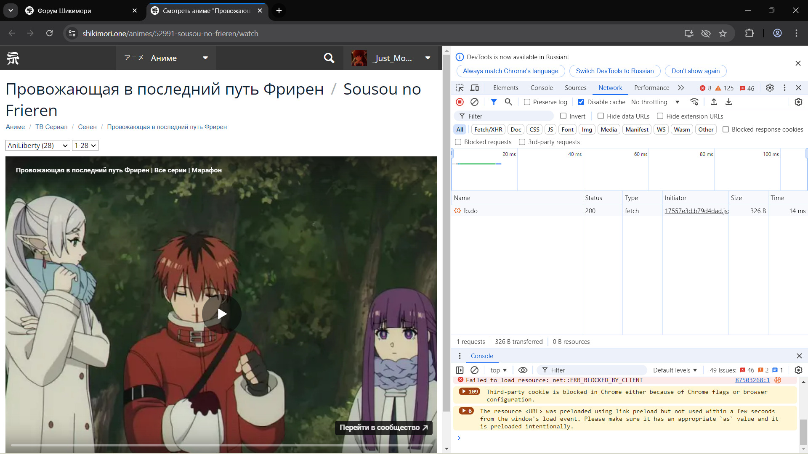The height and width of the screenshot is (454, 808).
Task: Expand the AniLiberty (28) source dropdown
Action: (38, 145)
